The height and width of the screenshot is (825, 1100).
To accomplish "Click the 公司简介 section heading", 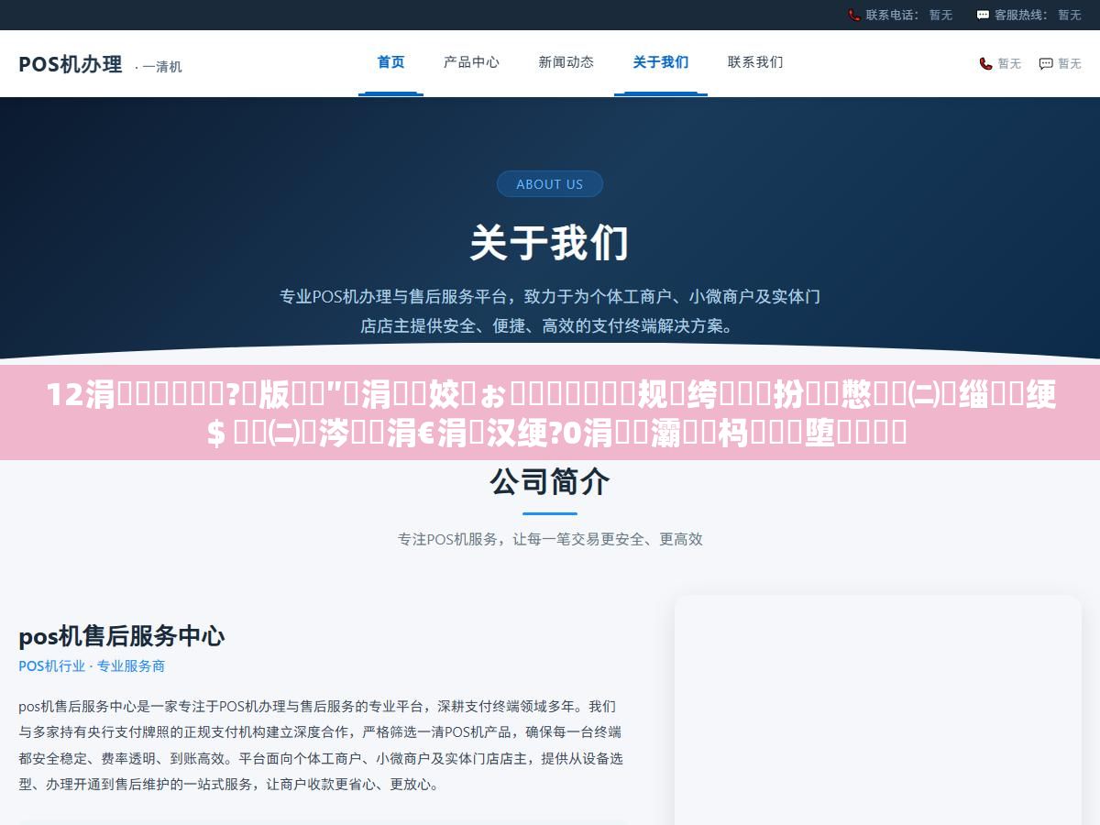I will pyautogui.click(x=550, y=481).
